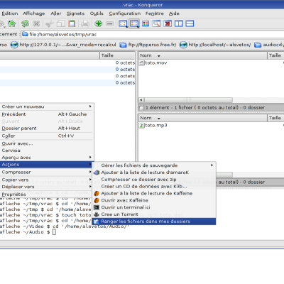Open the 127.0.0.1 recalcul bookmark
Image resolution: width=284 pixels, height=284 pixels.
[x=63, y=45]
